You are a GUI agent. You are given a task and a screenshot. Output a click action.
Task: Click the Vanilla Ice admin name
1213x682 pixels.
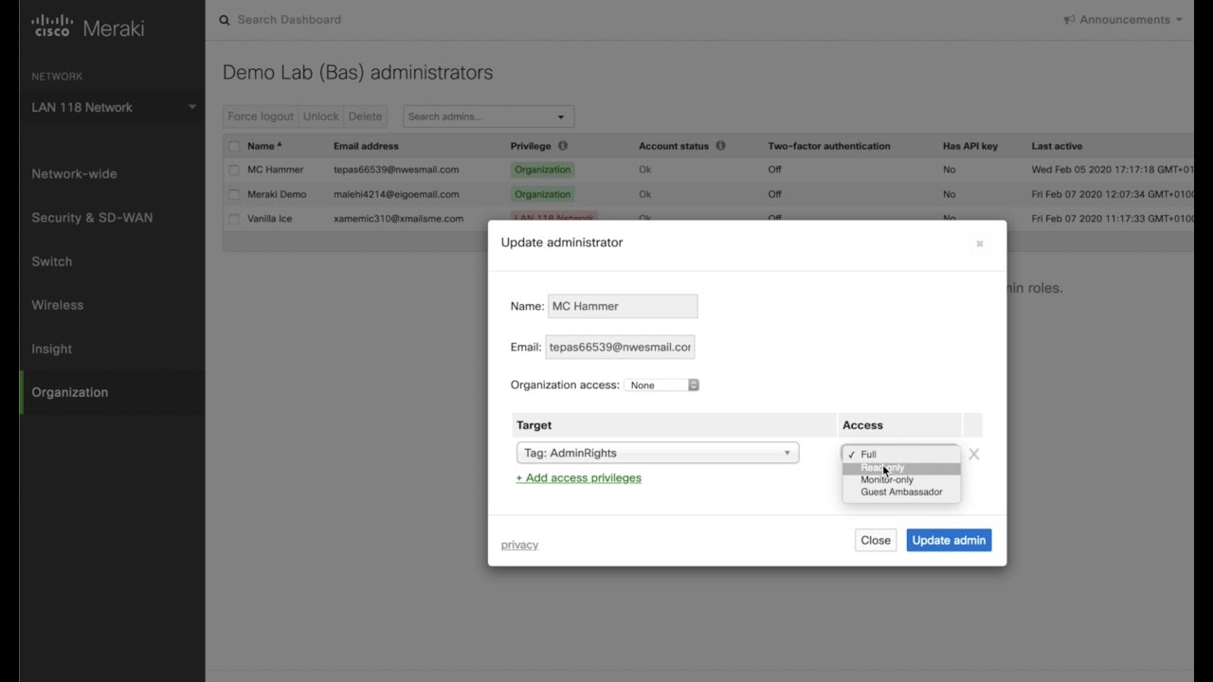click(x=269, y=219)
